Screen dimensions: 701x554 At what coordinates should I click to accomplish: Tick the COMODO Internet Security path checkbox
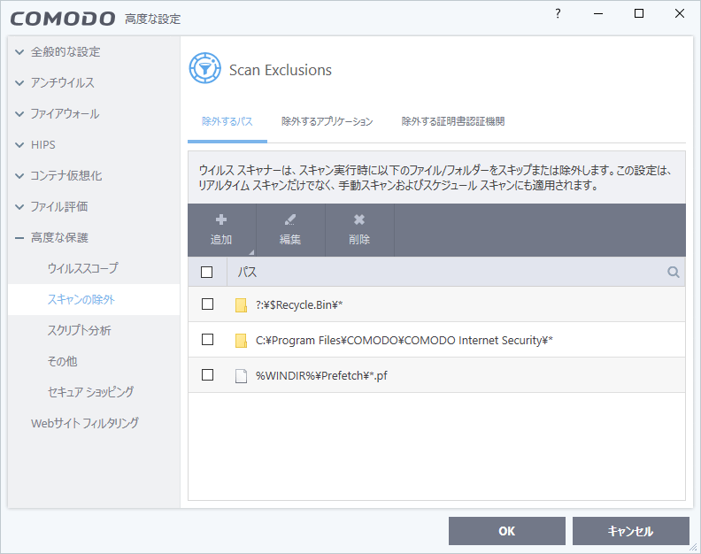207,339
